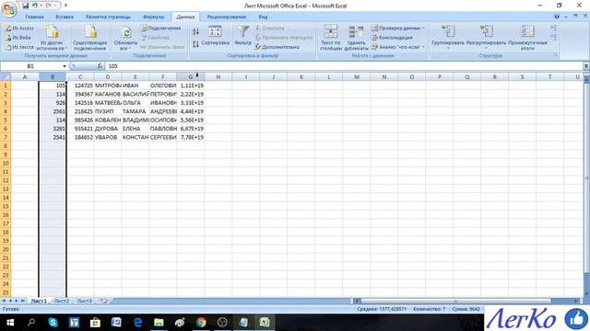Open the Формулы tab
The width and height of the screenshot is (590, 331).
coord(154,17)
